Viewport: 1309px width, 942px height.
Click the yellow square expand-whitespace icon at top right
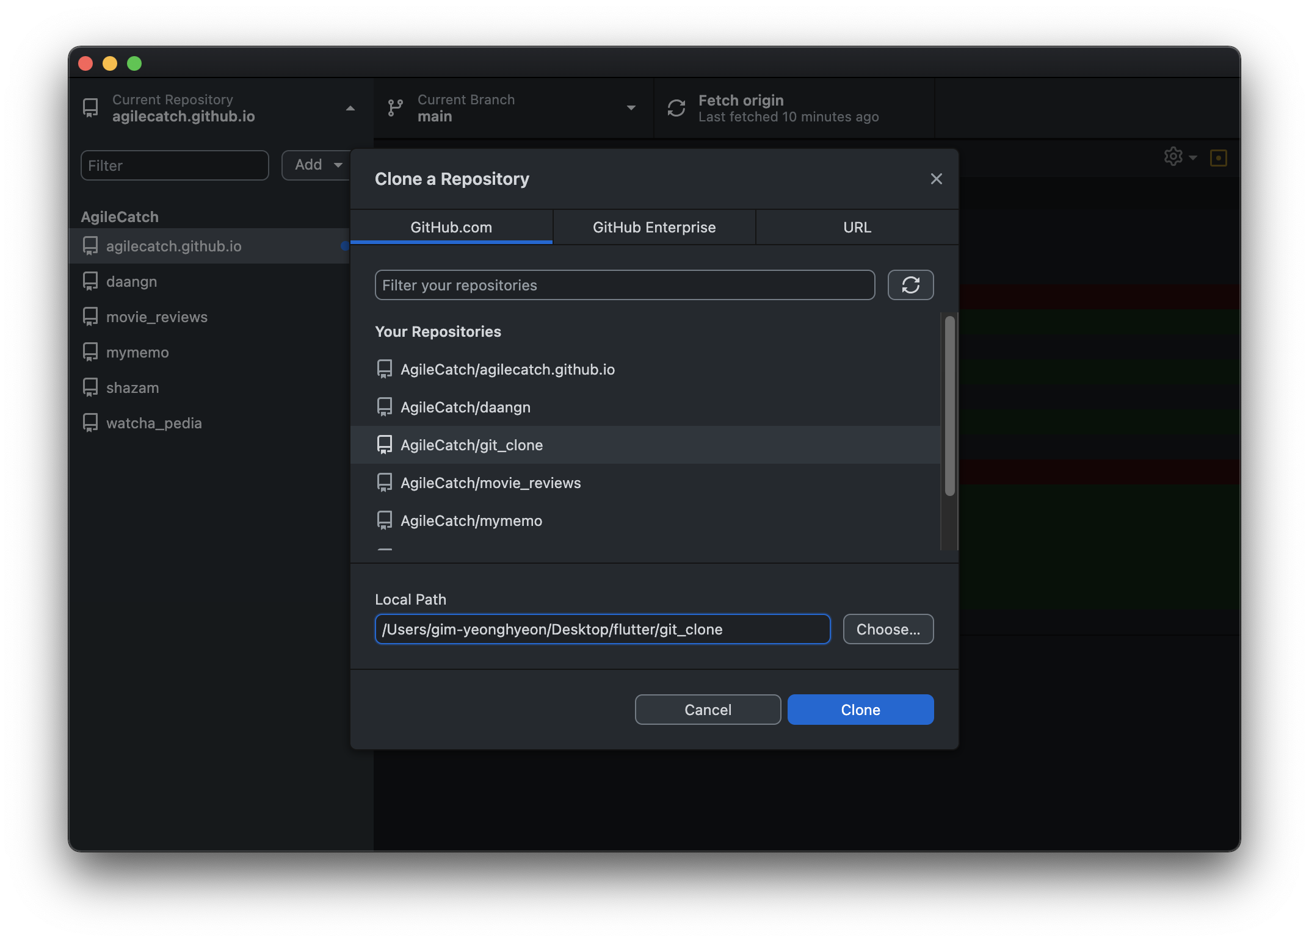point(1219,158)
